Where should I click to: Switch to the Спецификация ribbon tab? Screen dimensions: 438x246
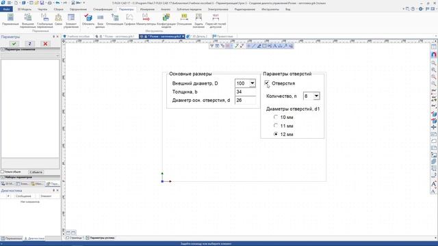(x=103, y=9)
